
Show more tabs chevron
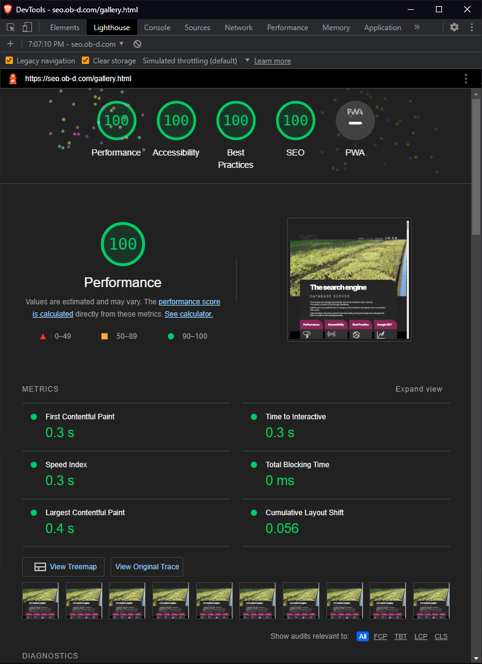[x=417, y=27]
